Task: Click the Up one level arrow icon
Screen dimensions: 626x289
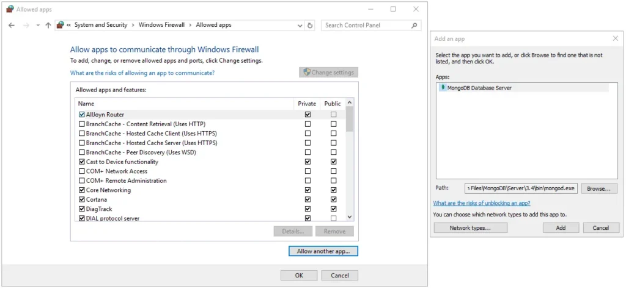Action: (x=48, y=26)
